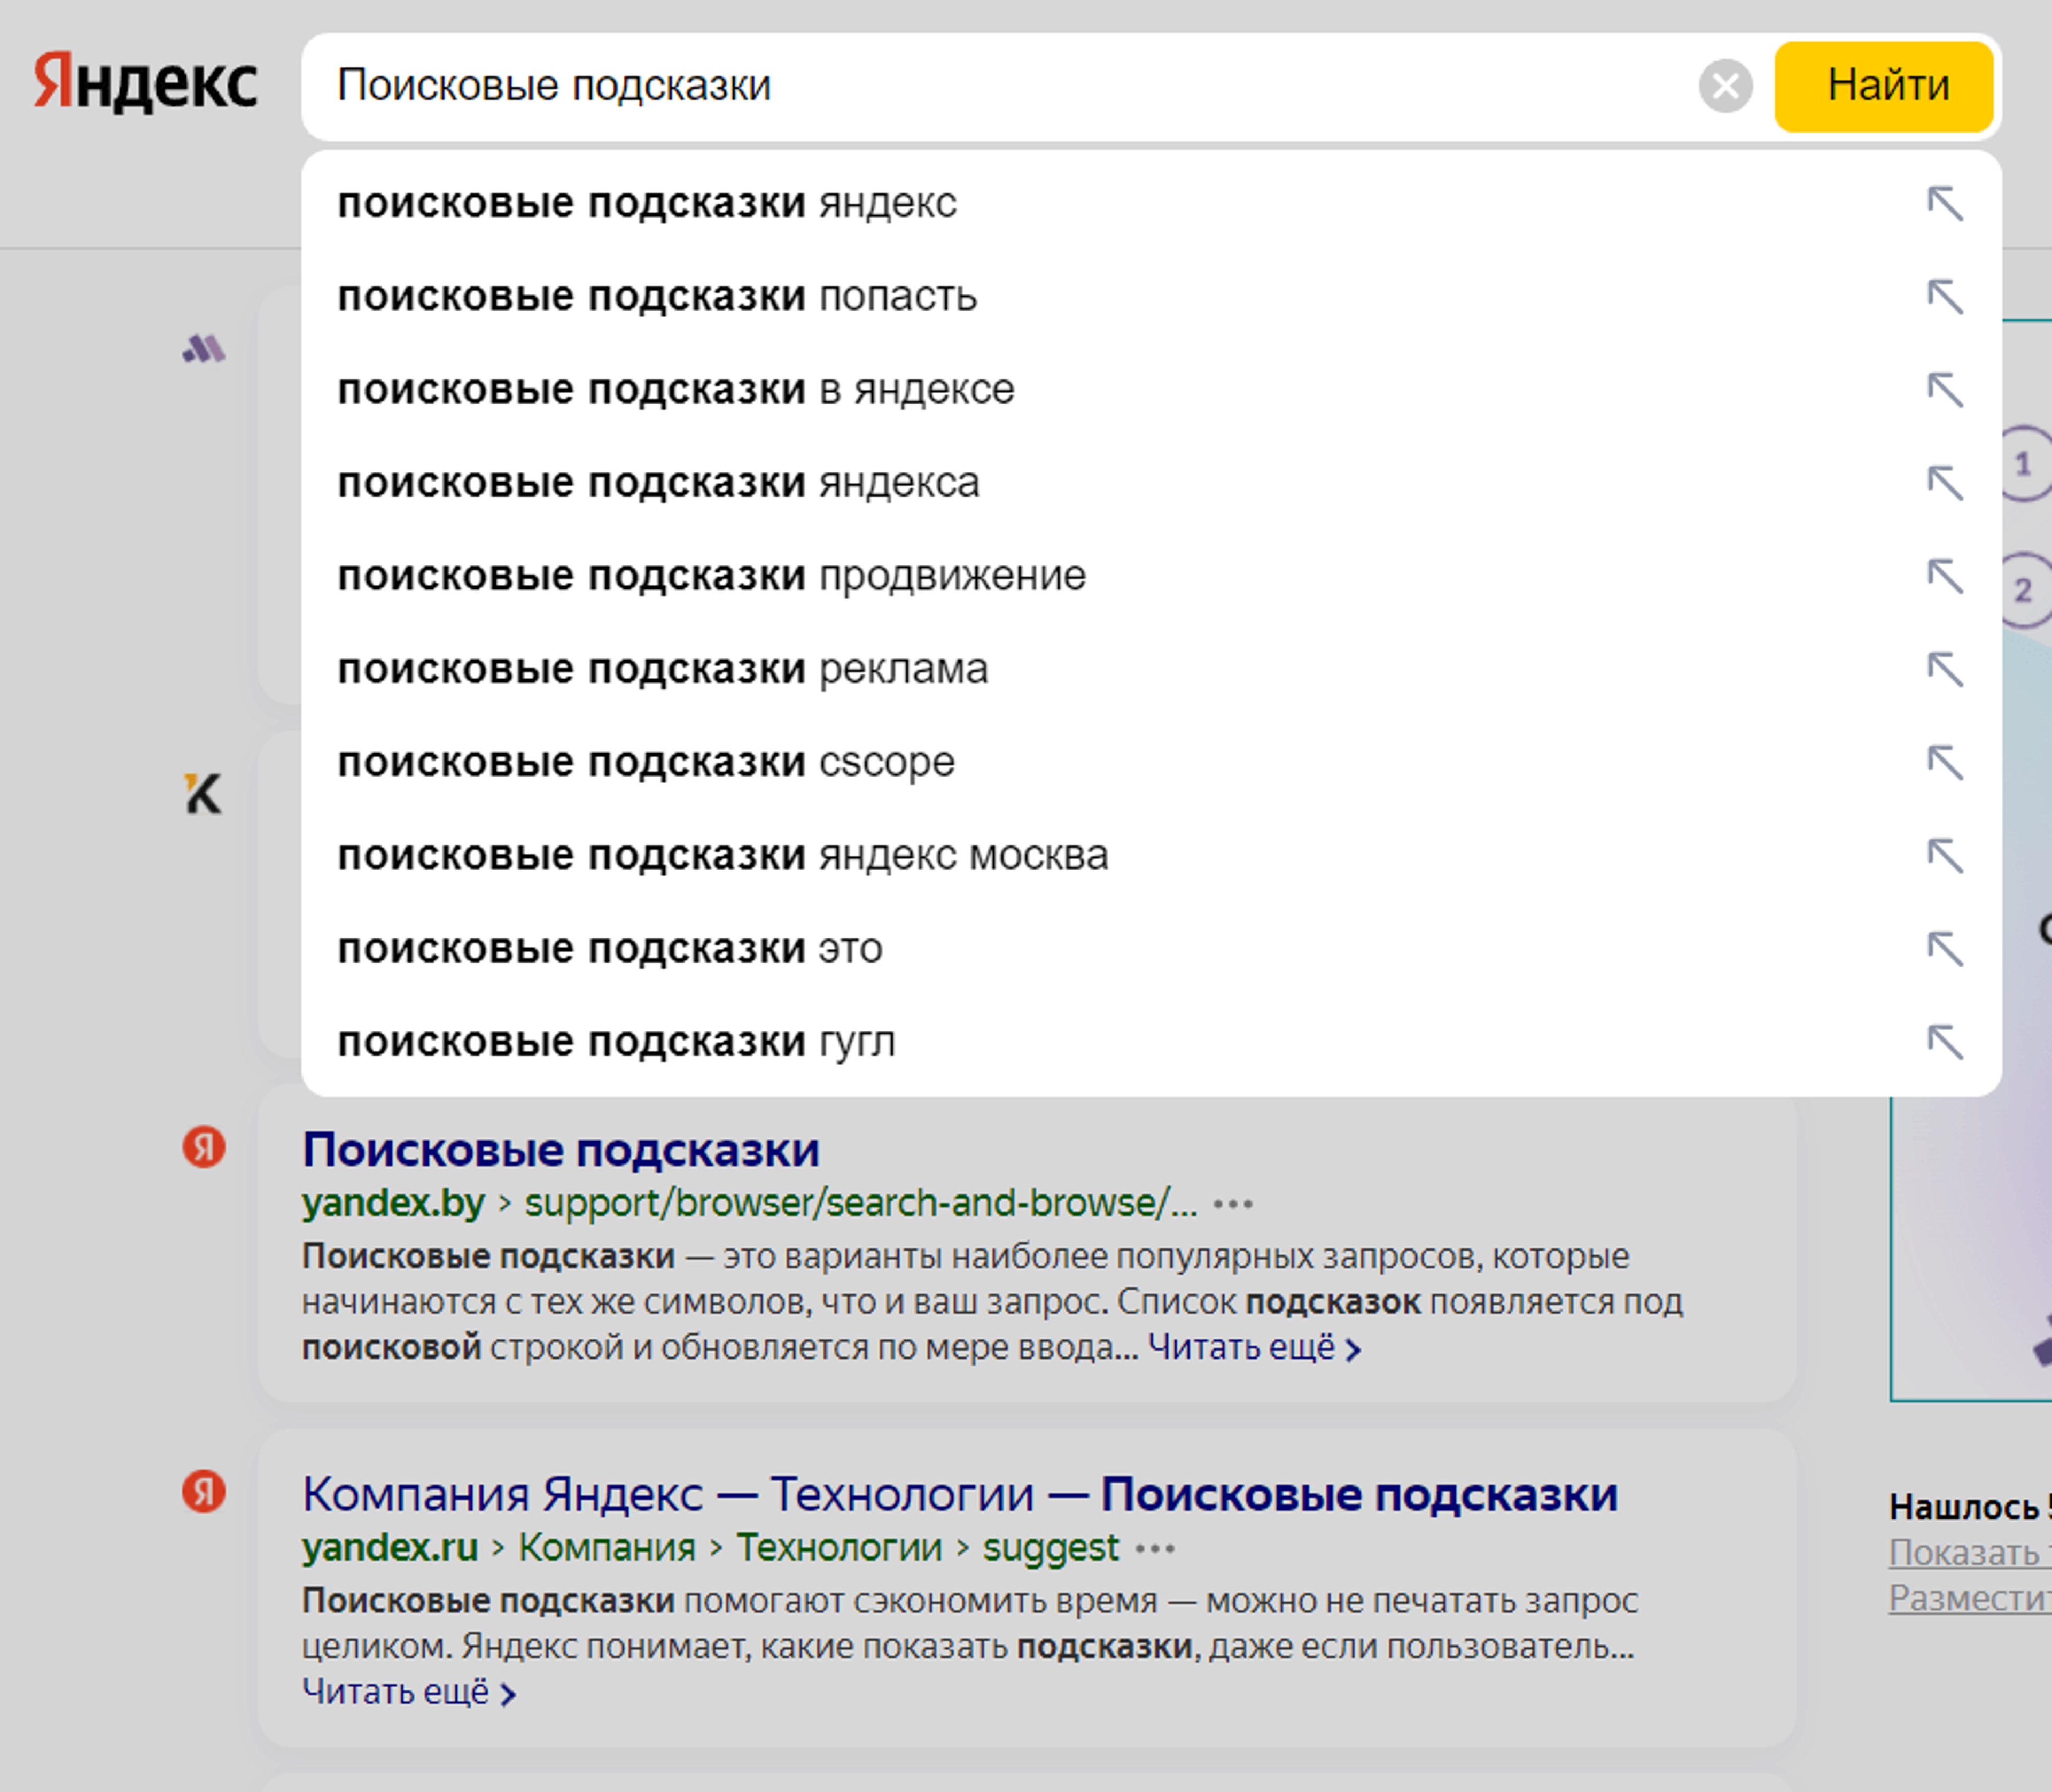The height and width of the screenshot is (1792, 2052).
Task: Open three-dot menu beside yandex.by result URL
Action: 1232,1204
